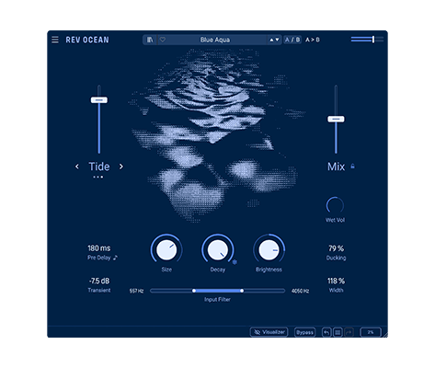Undo the last change
The image size is (435, 368).
pyautogui.click(x=326, y=332)
